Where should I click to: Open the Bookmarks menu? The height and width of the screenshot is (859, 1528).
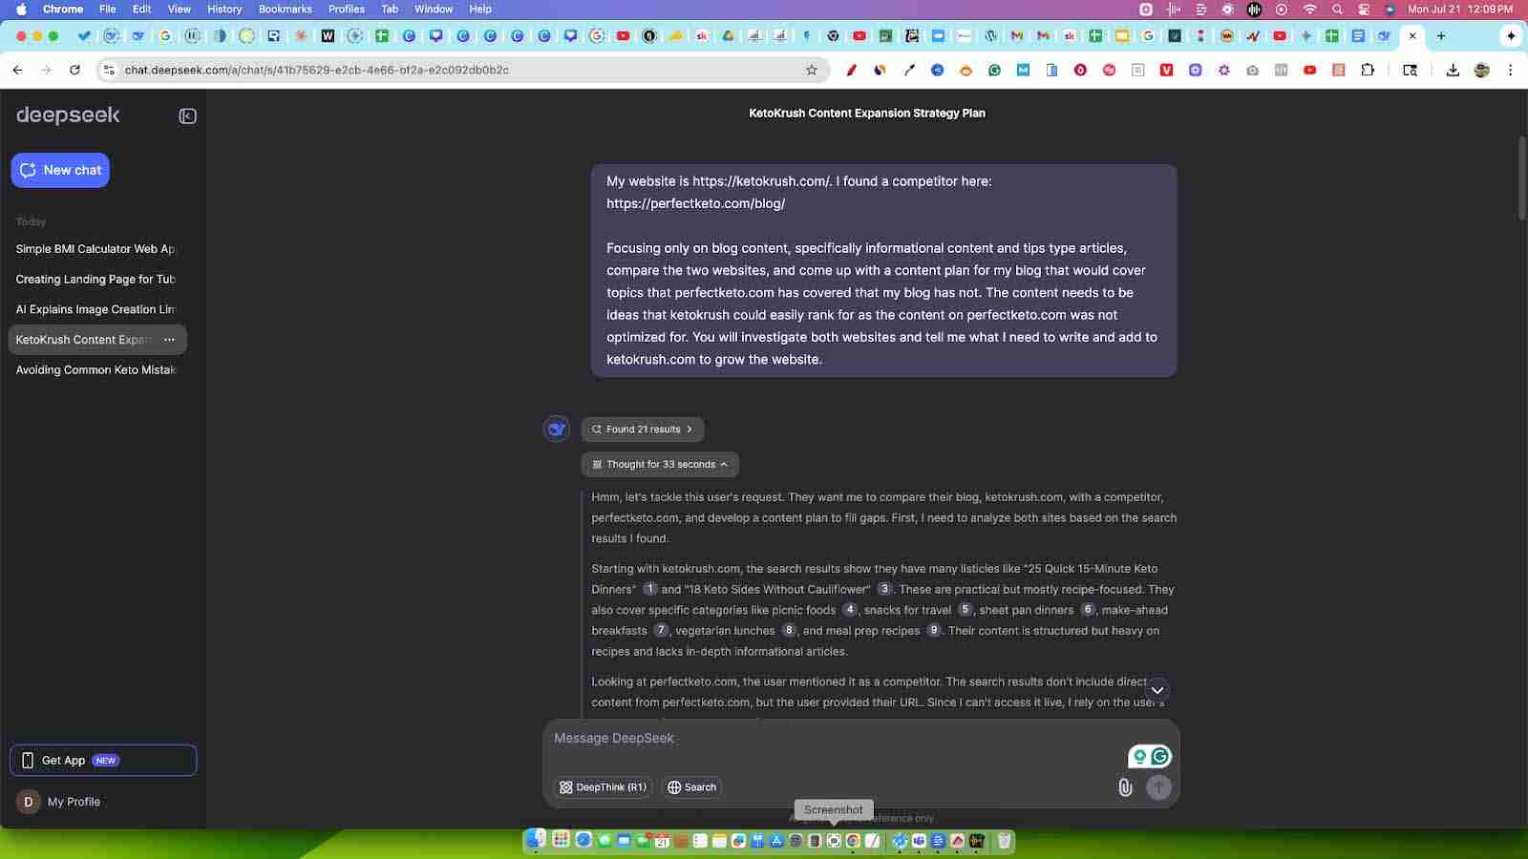tap(284, 9)
